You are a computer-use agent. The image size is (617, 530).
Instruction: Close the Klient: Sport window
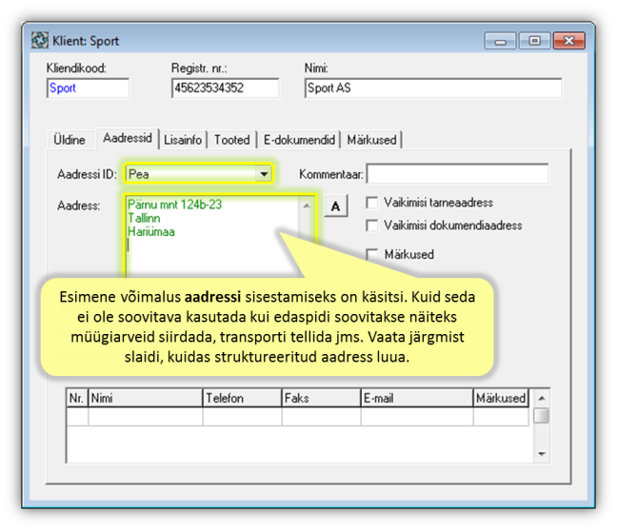pyautogui.click(x=568, y=41)
